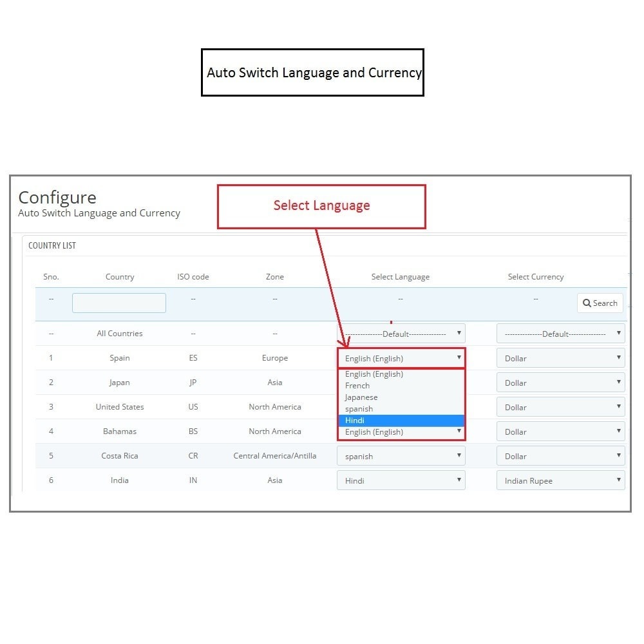Choose French in the open language list

(x=401, y=386)
